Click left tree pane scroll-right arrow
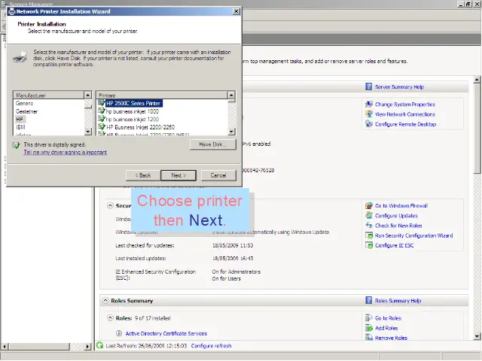This screenshot has height=361, width=482. 87,347
